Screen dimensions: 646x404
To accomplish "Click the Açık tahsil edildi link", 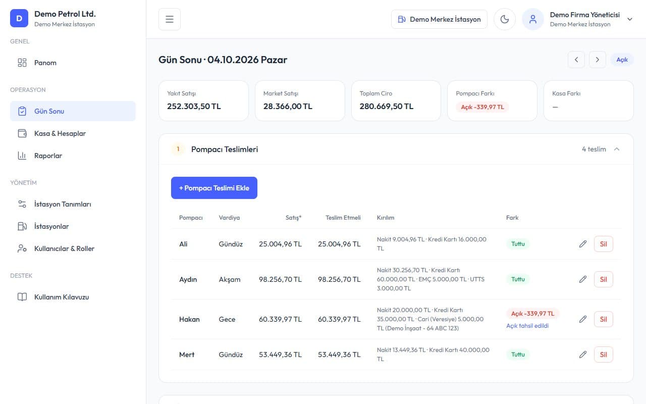I will 527,326.
